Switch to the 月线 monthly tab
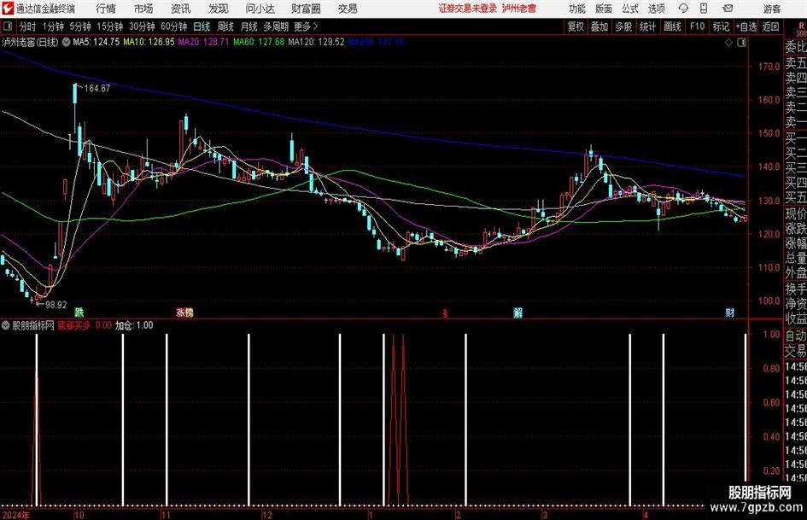This screenshot has width=807, height=520. [249, 26]
